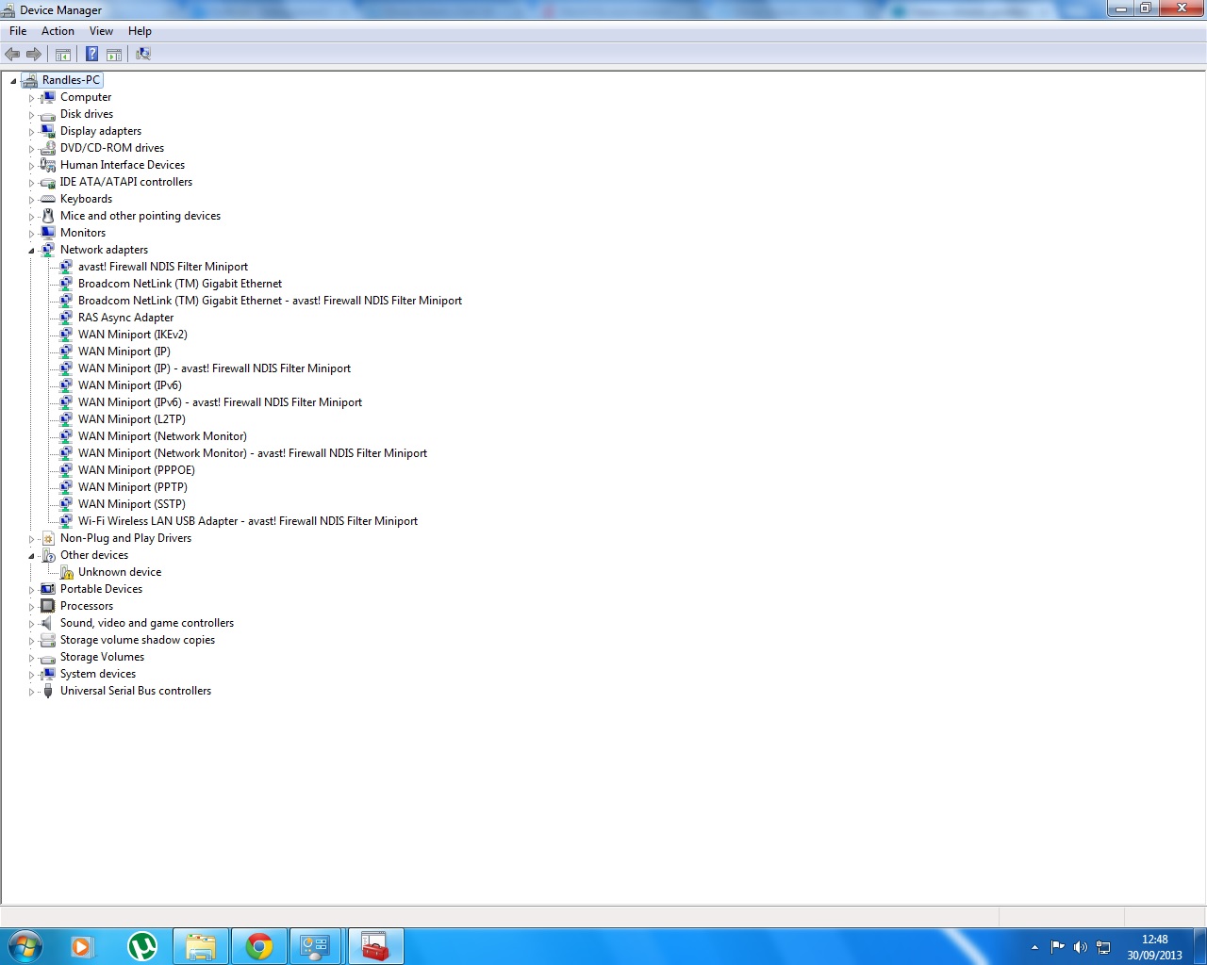
Task: Click the Properties pane toolbar icon
Action: pos(114,54)
